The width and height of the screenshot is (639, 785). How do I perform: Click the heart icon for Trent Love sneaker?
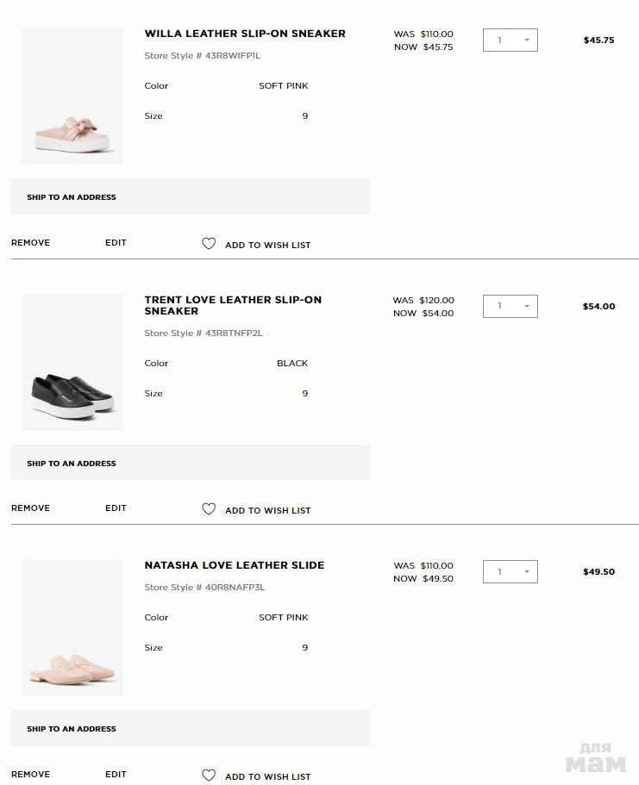click(x=209, y=509)
